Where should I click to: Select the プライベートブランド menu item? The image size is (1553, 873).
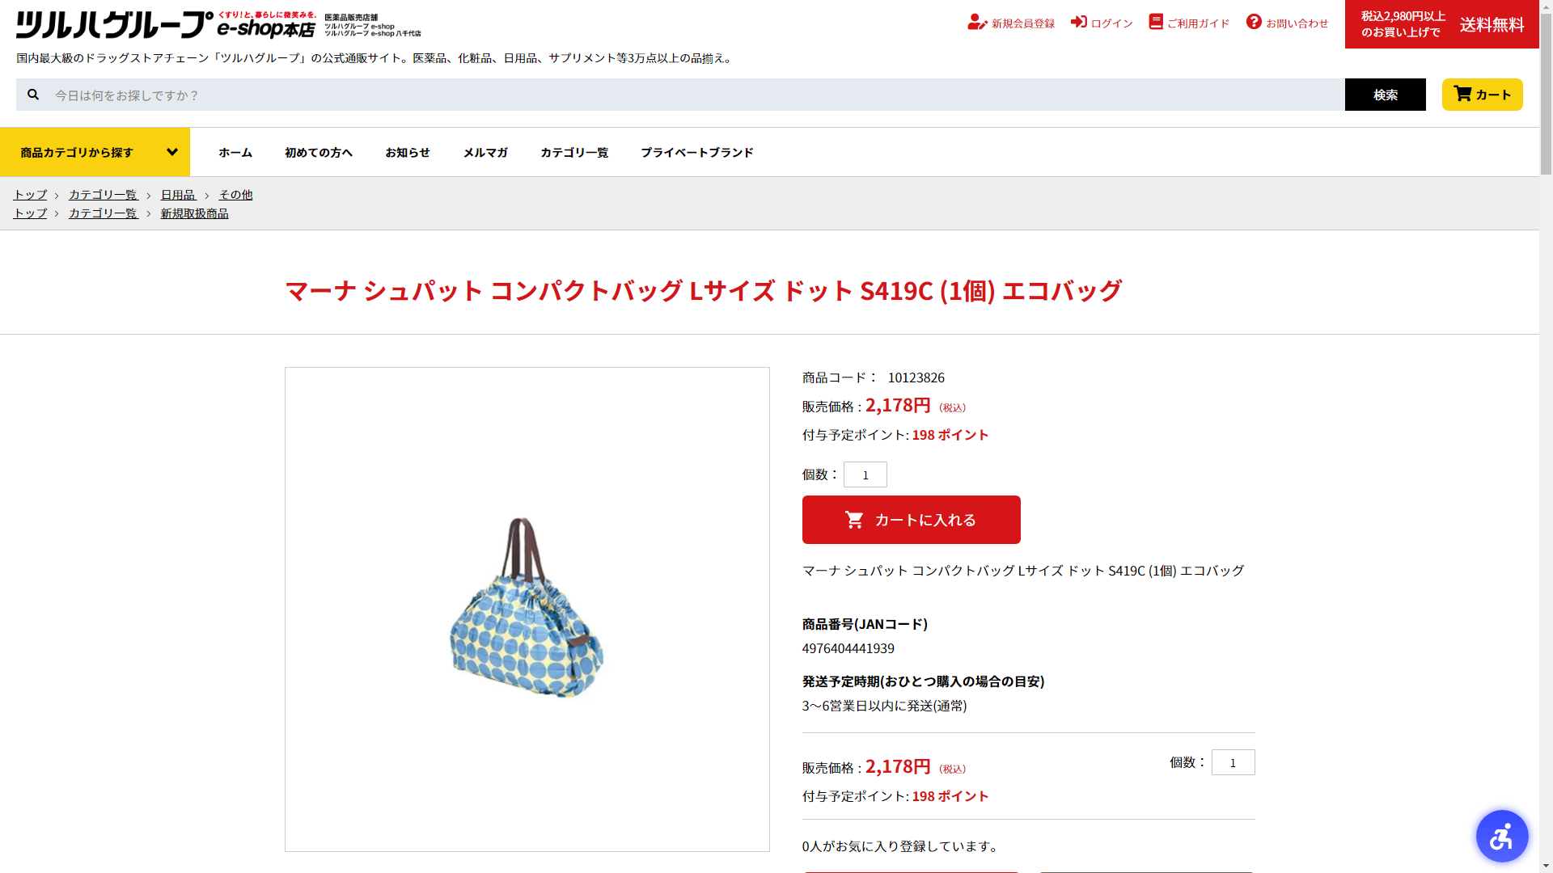tap(697, 152)
